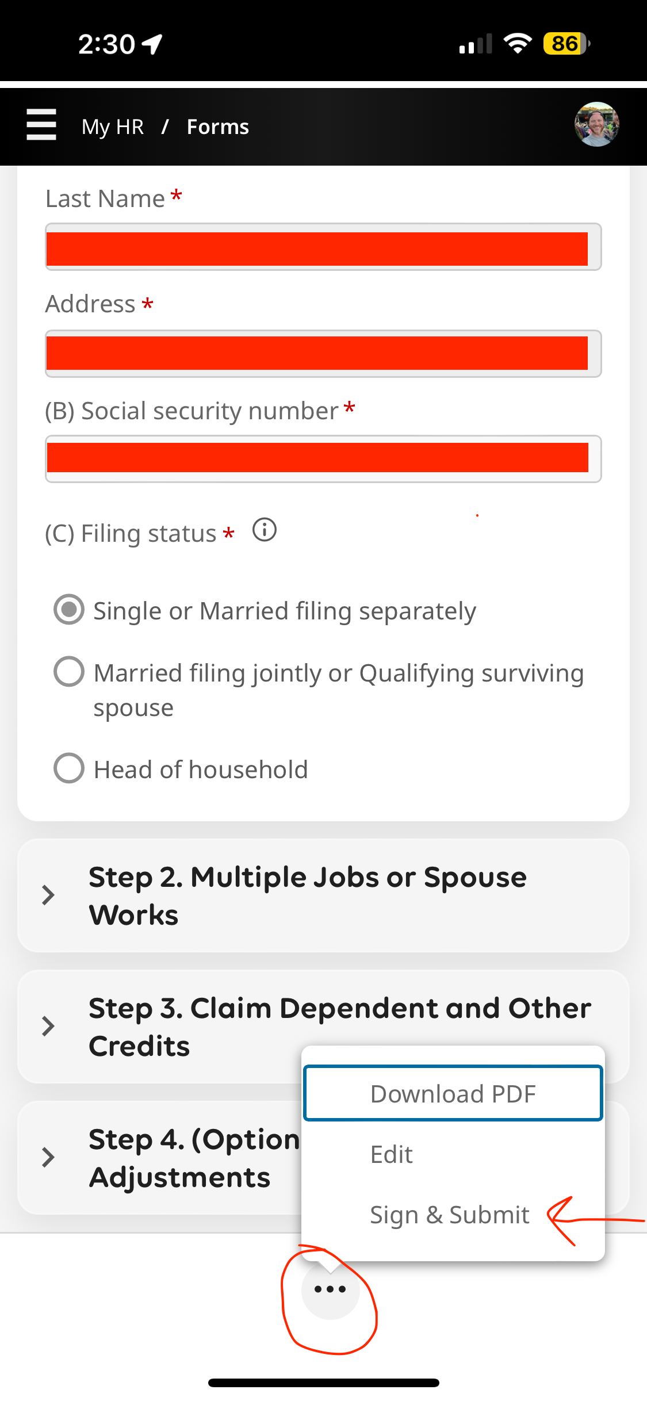Tap the location arrow beside the clock
647x1401 pixels.
pyautogui.click(x=153, y=44)
